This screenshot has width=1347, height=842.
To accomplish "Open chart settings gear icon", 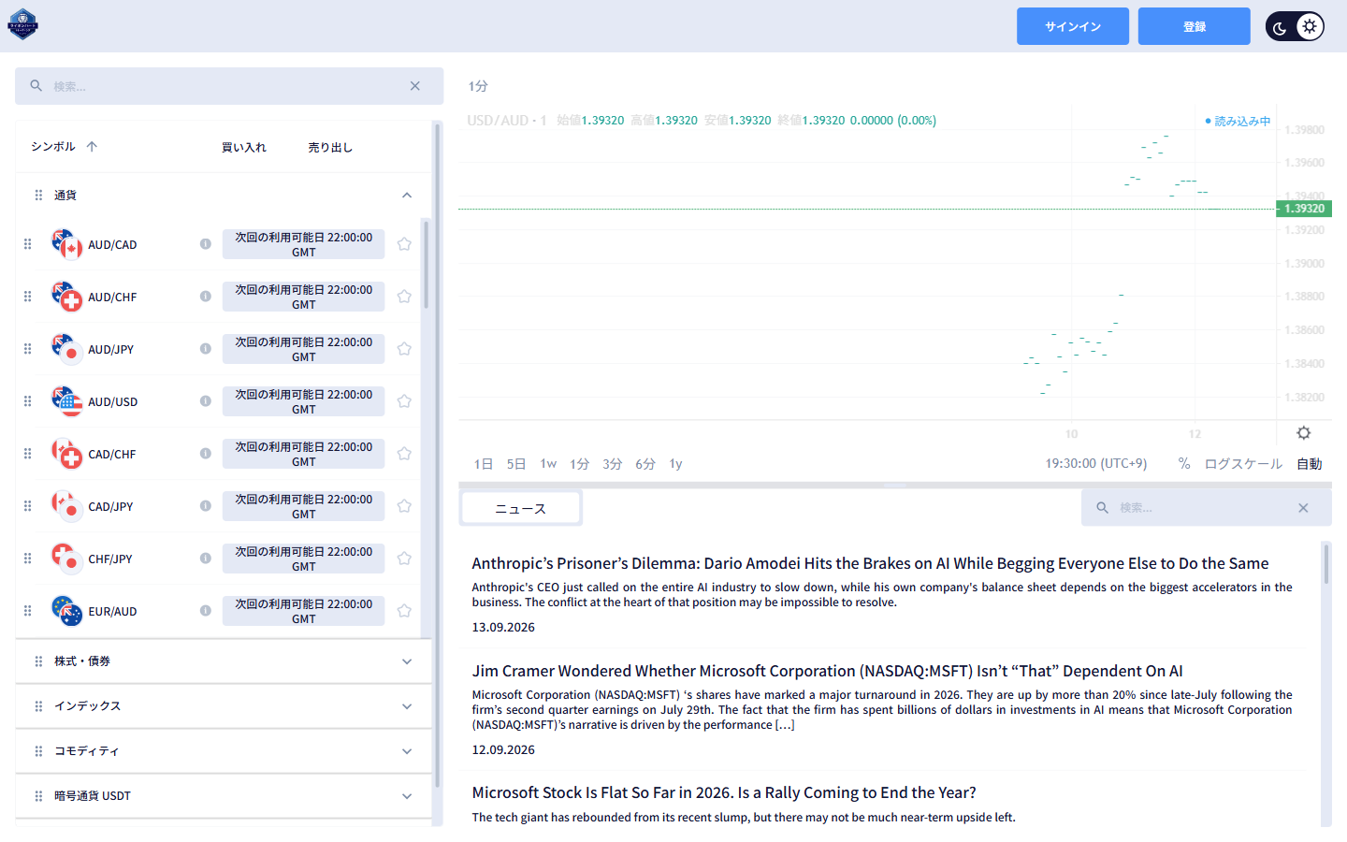I will pyautogui.click(x=1303, y=432).
